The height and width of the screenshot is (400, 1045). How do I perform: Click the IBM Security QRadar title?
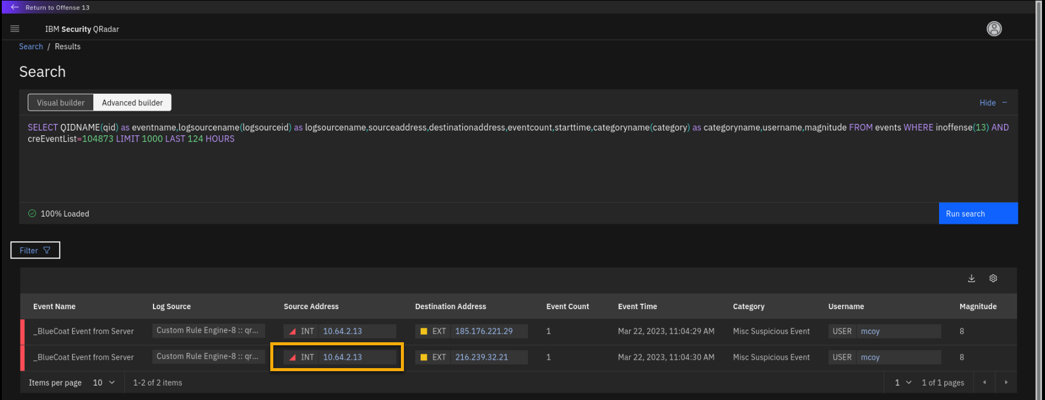click(82, 29)
